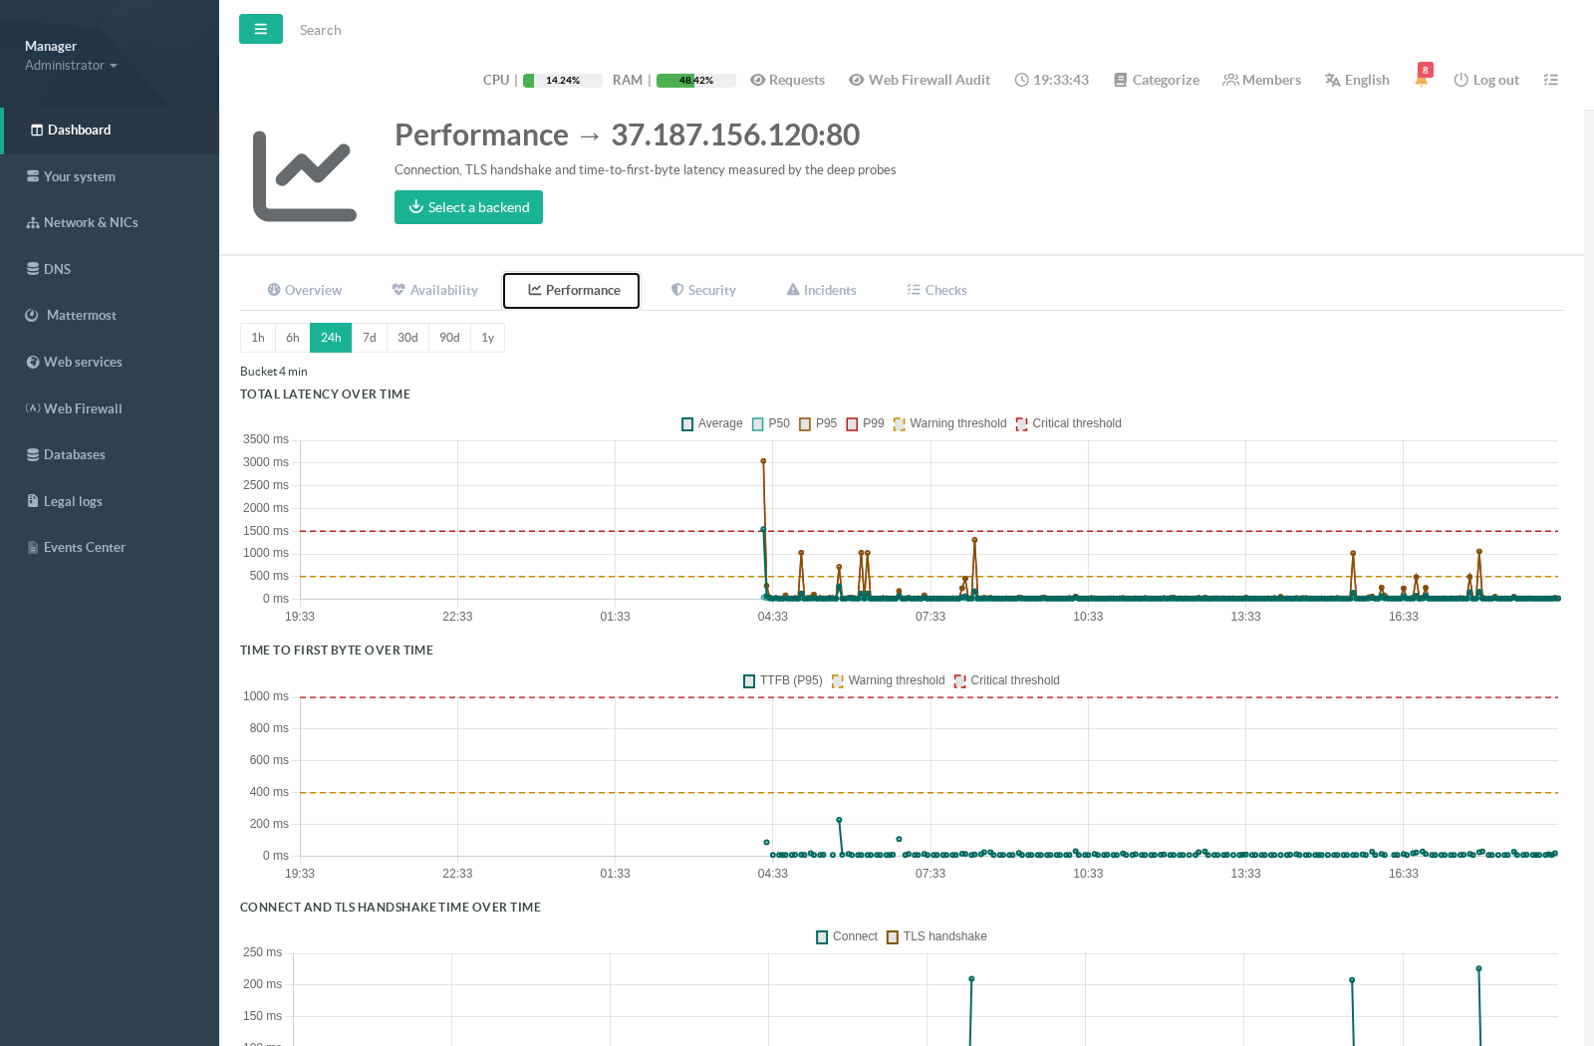Click the Web Firewall Audit eye icon

[x=856, y=80]
